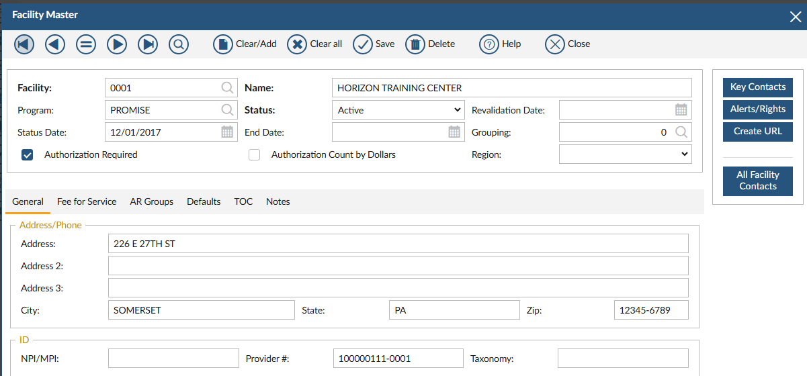
Task: Open the Region dropdown
Action: tap(626, 154)
